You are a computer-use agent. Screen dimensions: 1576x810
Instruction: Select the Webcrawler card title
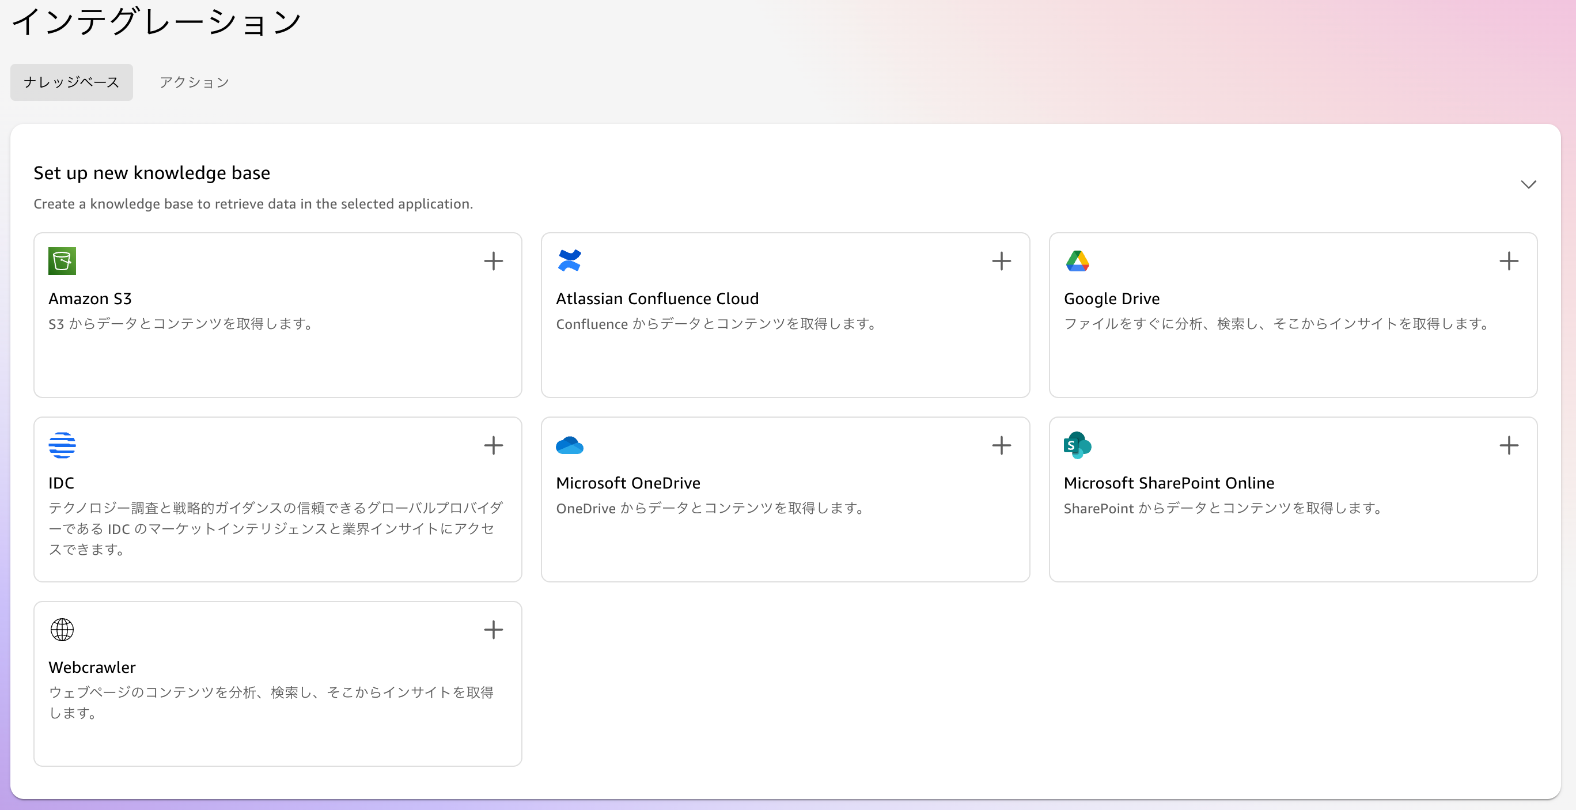coord(92,667)
